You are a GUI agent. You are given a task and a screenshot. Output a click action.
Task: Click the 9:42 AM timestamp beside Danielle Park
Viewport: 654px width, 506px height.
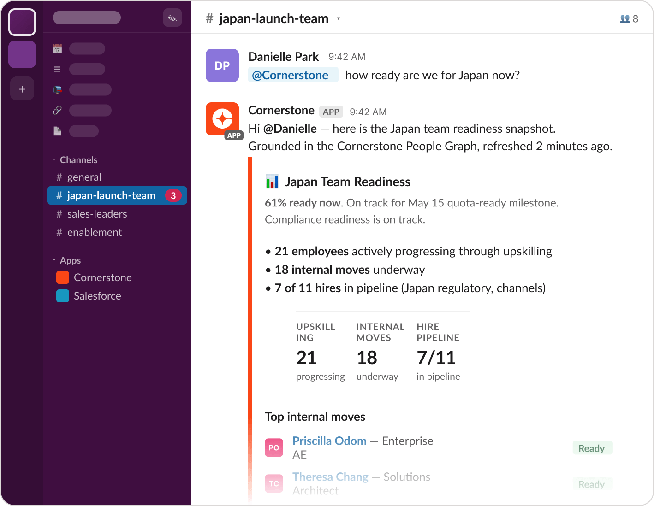coord(347,57)
